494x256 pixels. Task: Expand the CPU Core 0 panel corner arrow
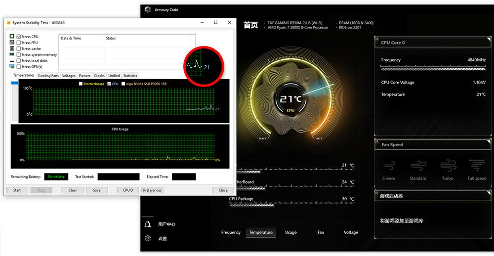489,38
